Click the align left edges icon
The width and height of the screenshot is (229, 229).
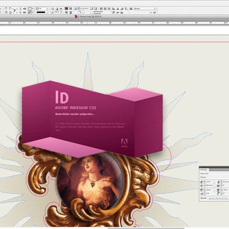(114, 9)
